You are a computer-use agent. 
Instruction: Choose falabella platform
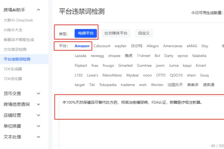coord(199,56)
